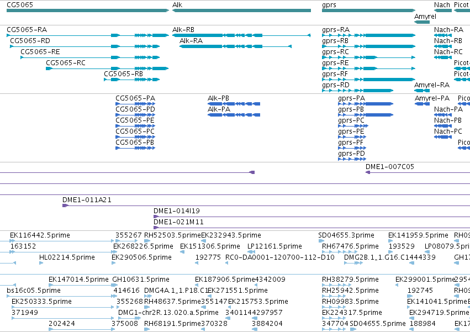The height and width of the screenshot is (332, 470).
Task: Select the DME1-007C05 clone label
Action: [x=390, y=167]
